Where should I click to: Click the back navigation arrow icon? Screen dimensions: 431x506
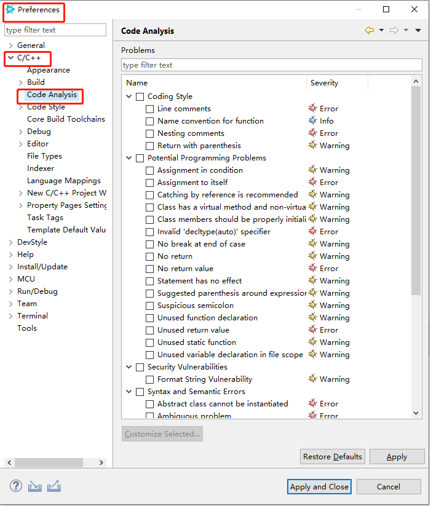370,30
